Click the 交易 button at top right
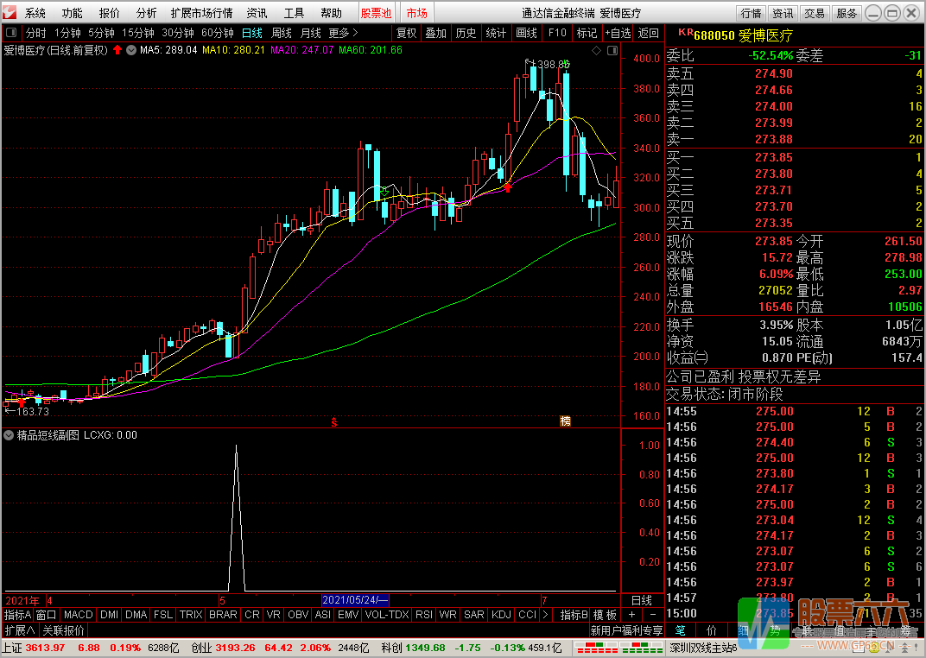Image resolution: width=926 pixels, height=658 pixels. (x=815, y=13)
